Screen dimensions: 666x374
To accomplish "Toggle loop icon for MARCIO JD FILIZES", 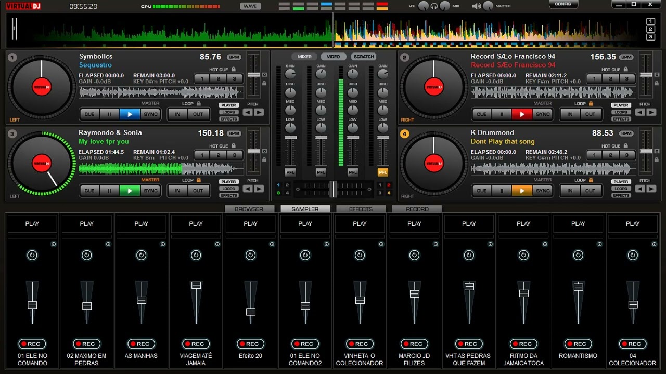I will click(414, 255).
